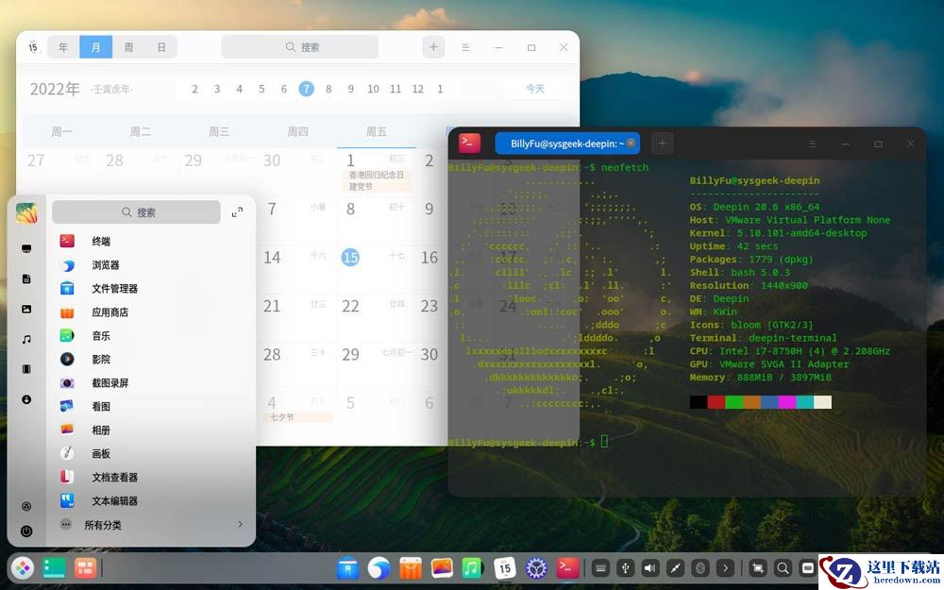944x590 pixels.
Task: Click the USB device tray icon
Action: tap(626, 567)
